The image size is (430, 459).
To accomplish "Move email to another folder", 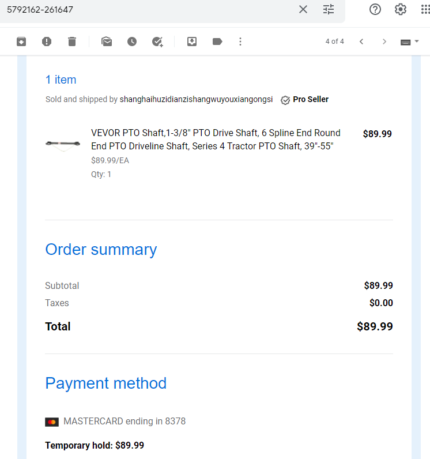I will click(192, 42).
